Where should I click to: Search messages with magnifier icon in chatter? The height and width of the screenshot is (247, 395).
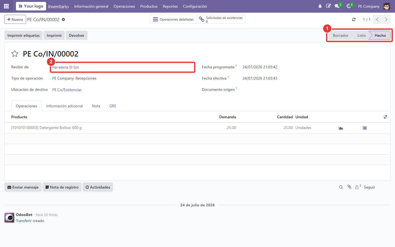coord(341,187)
